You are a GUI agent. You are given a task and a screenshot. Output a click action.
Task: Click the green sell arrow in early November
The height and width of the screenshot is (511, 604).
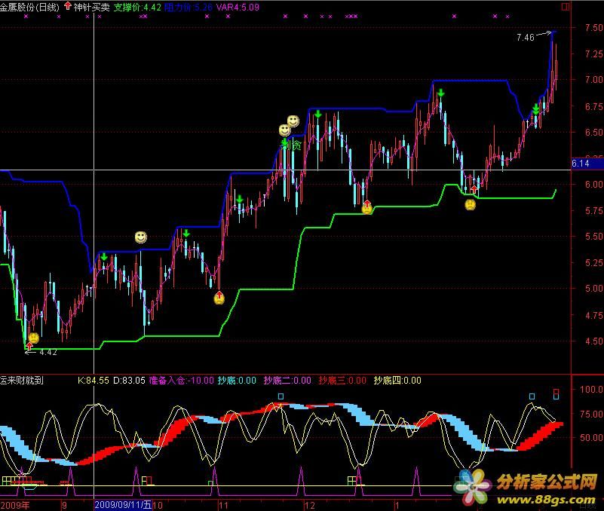coord(240,199)
